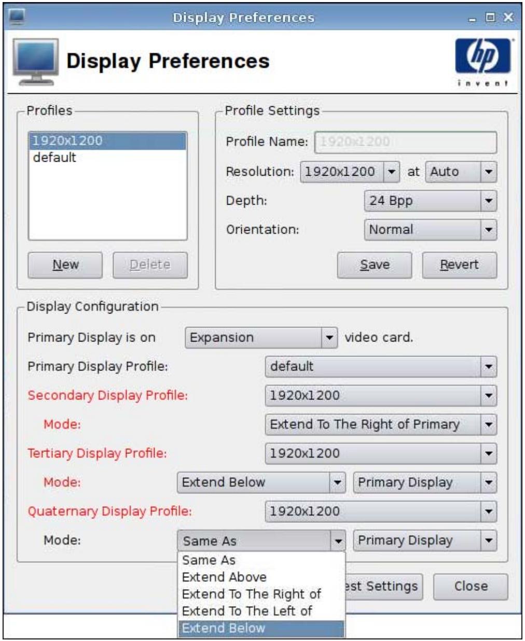The width and height of the screenshot is (525, 641).
Task: Open the refresh rate Auto dropdown
Action: pos(461,172)
